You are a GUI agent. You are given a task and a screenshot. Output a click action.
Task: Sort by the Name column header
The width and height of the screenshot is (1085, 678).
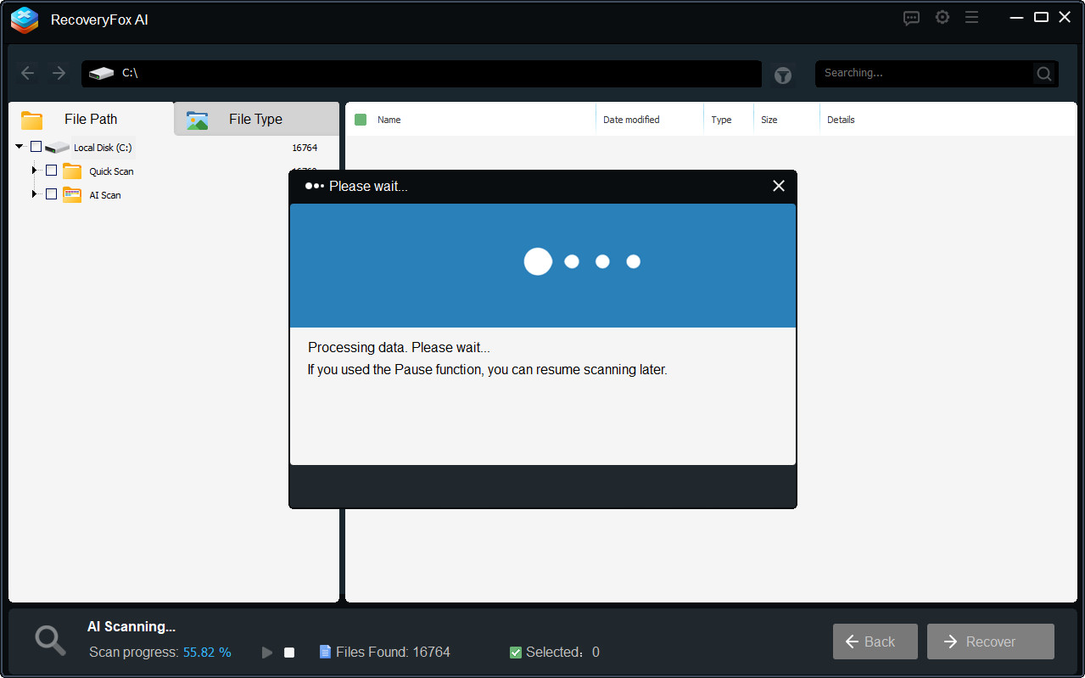[389, 120]
